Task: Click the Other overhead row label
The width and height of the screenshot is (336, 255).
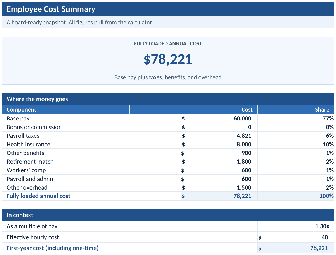Action: 27,187
